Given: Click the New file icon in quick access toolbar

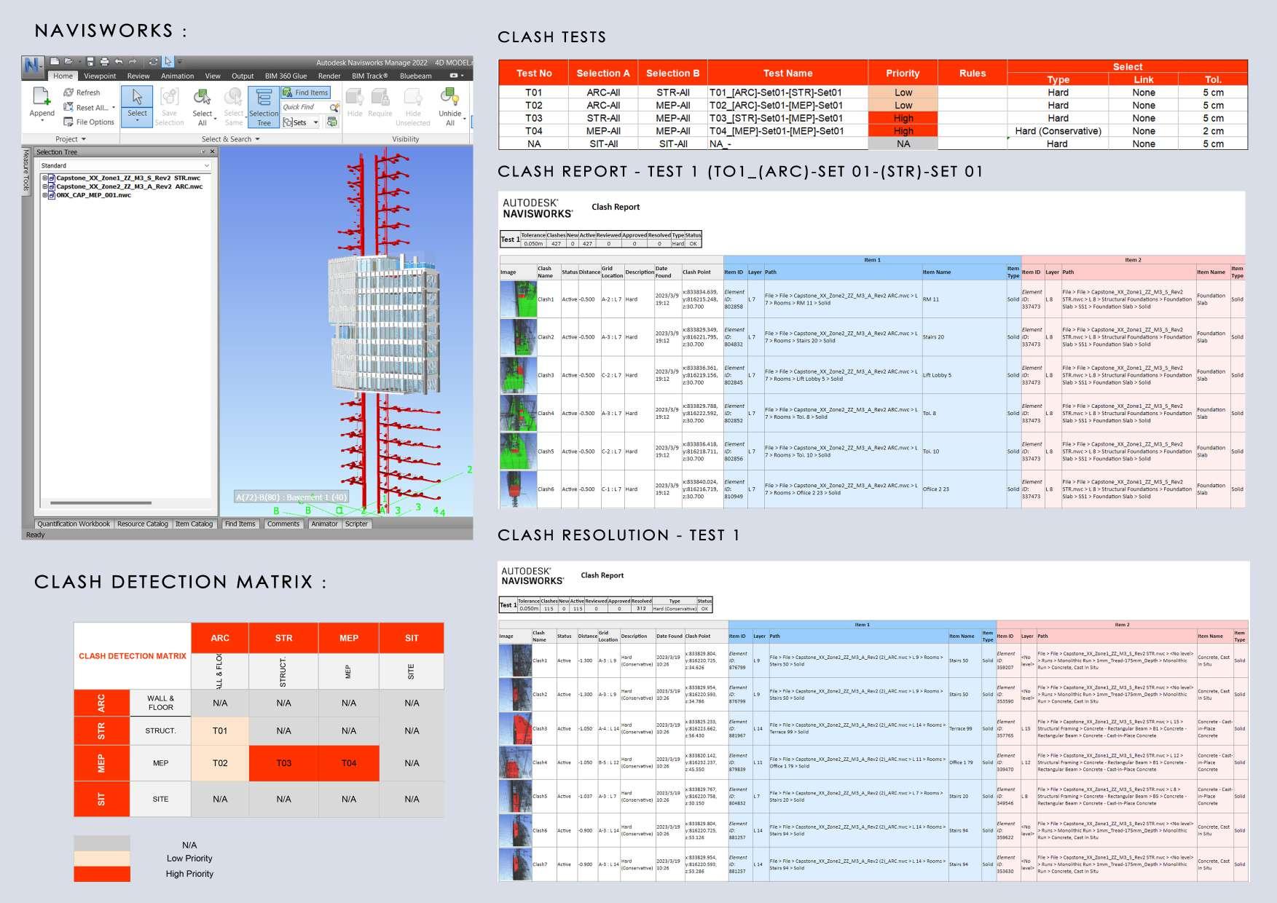Looking at the screenshot, I should (x=55, y=62).
